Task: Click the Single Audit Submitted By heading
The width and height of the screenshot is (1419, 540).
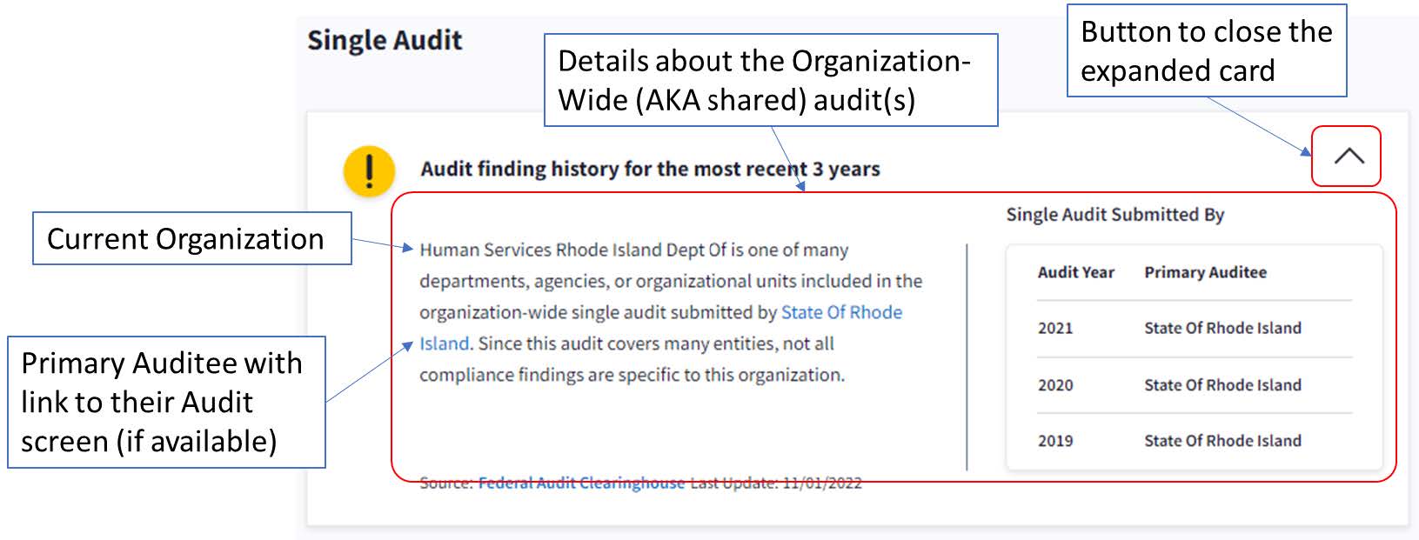Action: pos(1114,215)
